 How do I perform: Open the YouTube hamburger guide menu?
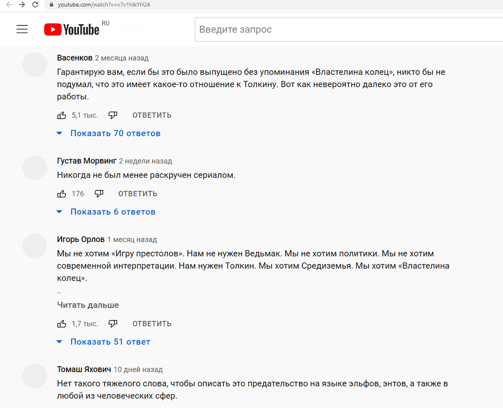click(22, 29)
